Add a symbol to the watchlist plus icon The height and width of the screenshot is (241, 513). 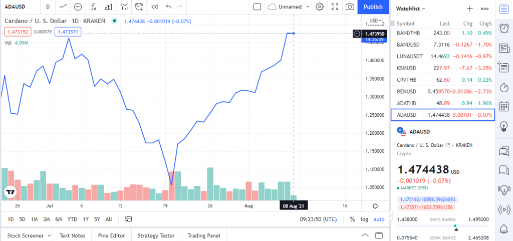coord(470,9)
